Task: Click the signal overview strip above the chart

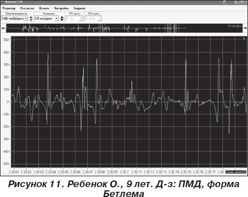Action: coord(124,28)
